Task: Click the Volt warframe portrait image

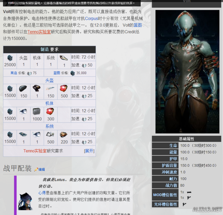Action: (x=187, y=72)
